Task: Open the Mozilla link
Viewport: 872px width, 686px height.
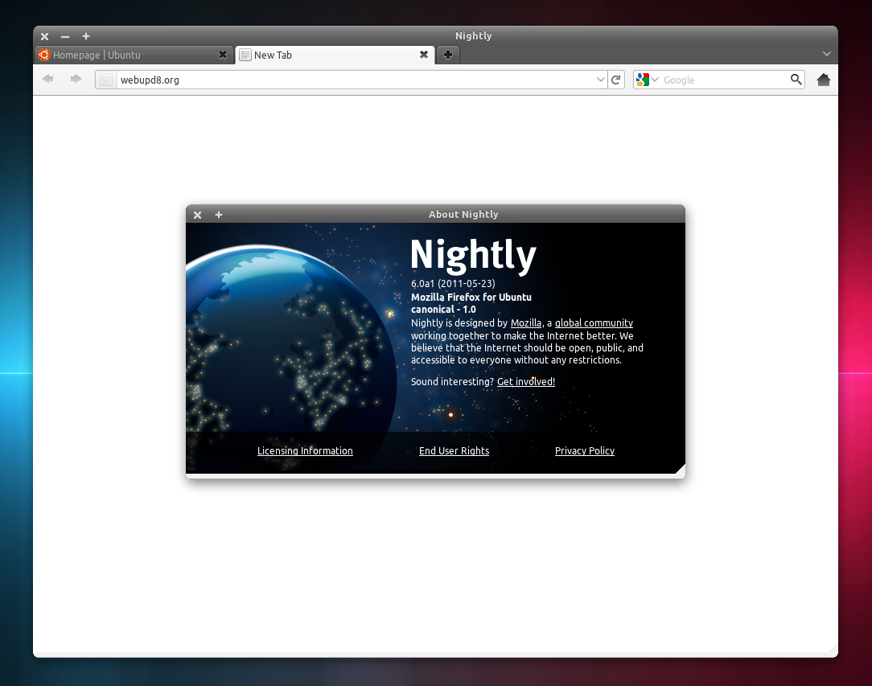Action: 525,323
